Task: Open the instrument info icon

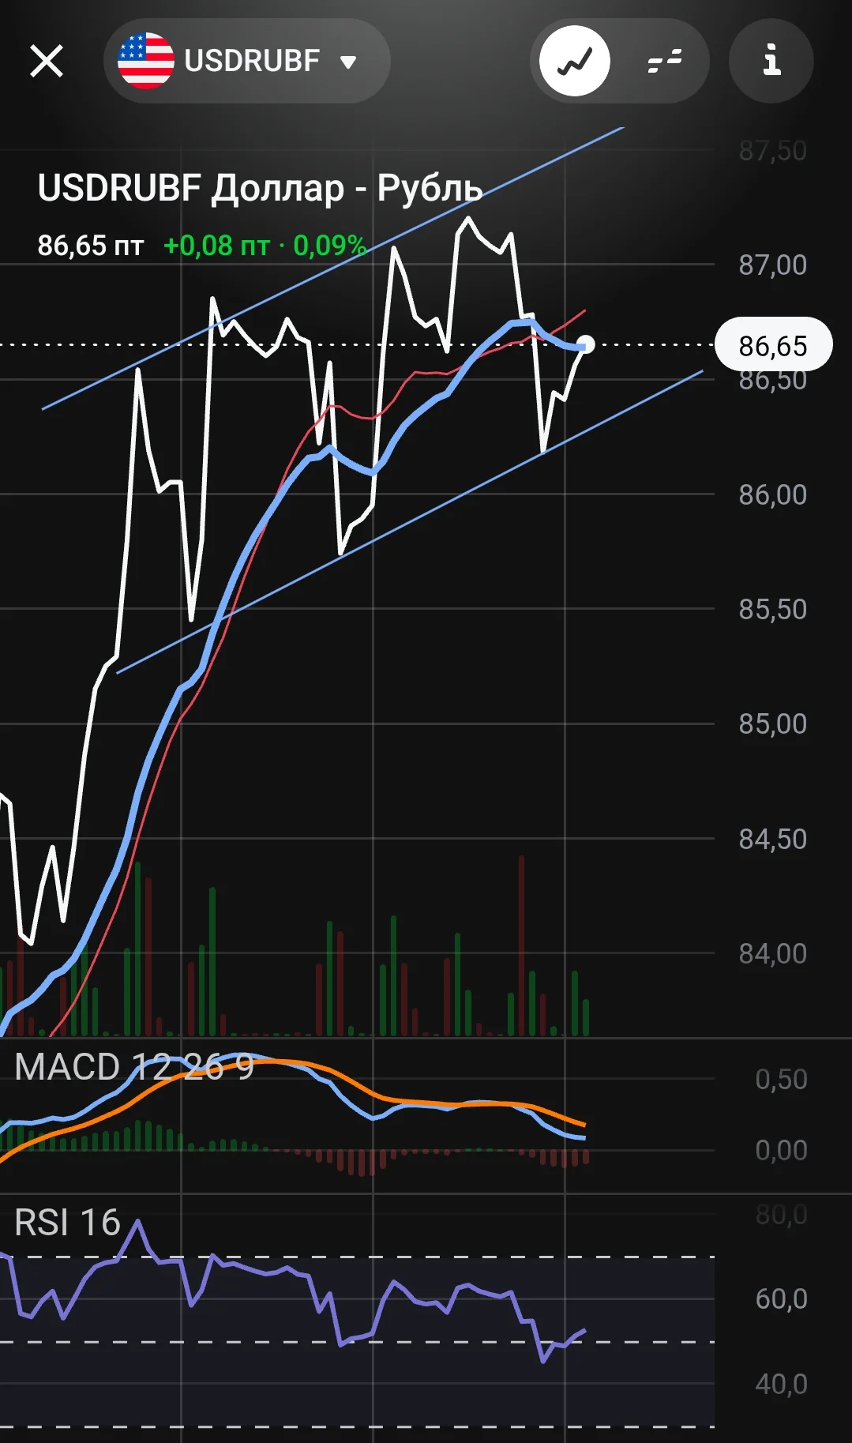Action: coord(771,61)
